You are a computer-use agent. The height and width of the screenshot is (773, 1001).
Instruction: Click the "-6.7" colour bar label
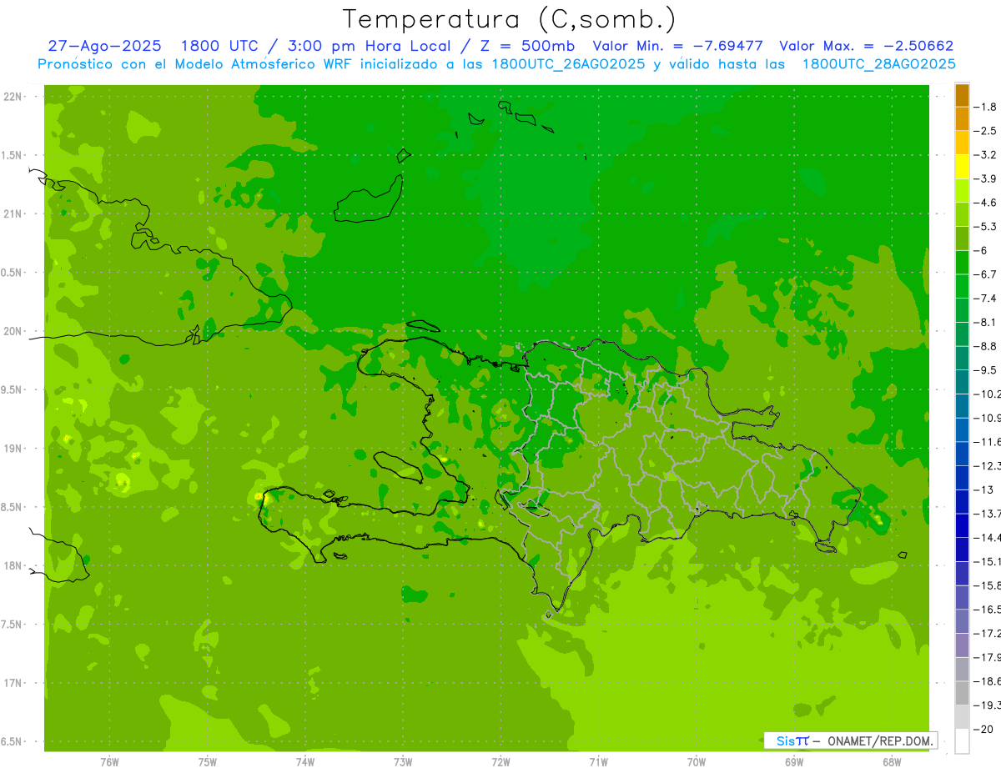point(986,274)
